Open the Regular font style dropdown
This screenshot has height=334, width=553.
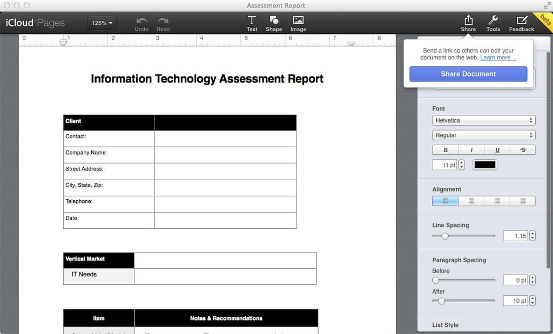[483, 135]
